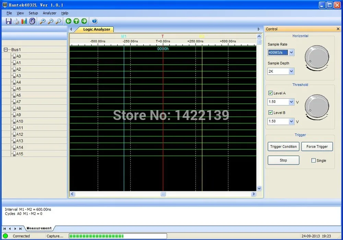Click the vertical scroll down arrow

(x=259, y=189)
